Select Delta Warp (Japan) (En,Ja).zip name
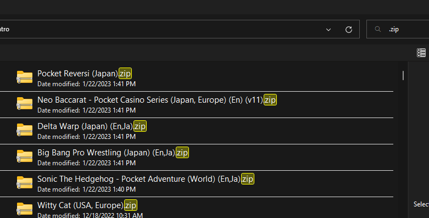 (x=92, y=126)
